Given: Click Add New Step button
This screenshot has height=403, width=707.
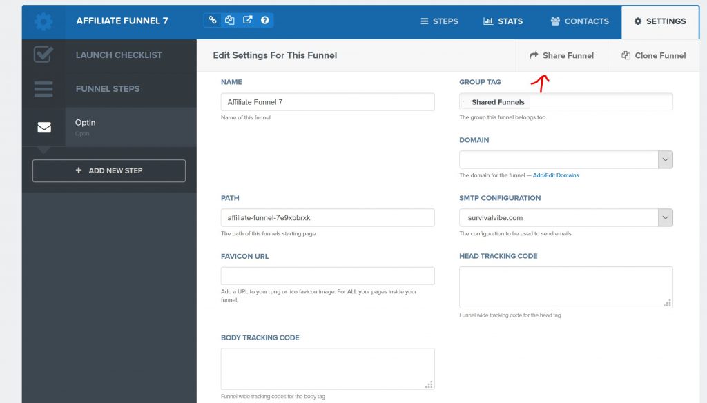Looking at the screenshot, I should pyautogui.click(x=108, y=170).
